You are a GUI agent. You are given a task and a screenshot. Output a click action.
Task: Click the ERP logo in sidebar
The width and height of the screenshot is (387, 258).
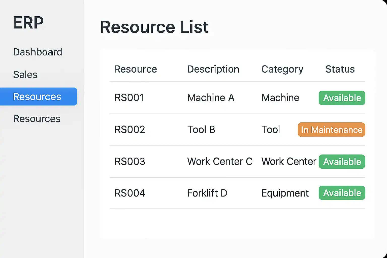pyautogui.click(x=28, y=23)
